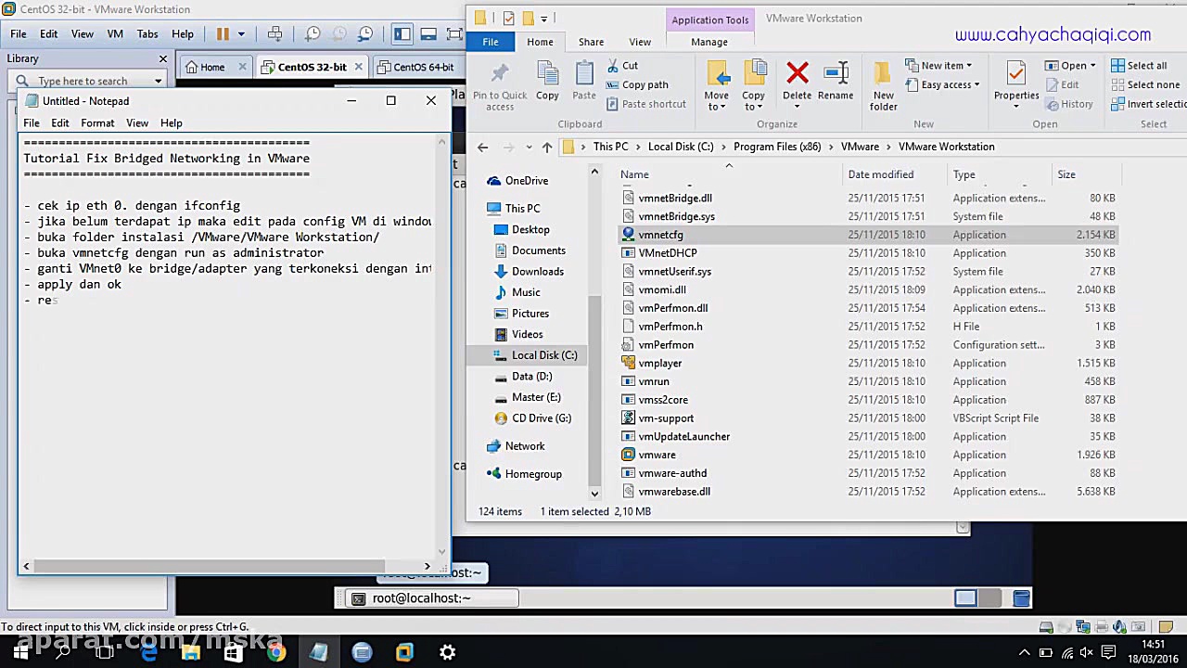
Task: Click the Properties checkmark icon
Action: pyautogui.click(x=1016, y=74)
